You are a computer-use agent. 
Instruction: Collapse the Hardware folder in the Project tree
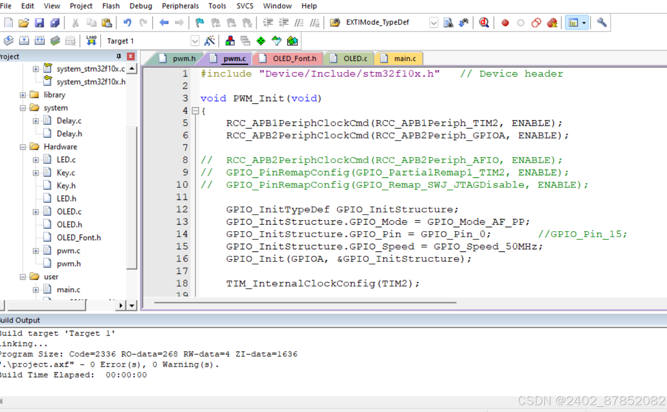[x=22, y=147]
